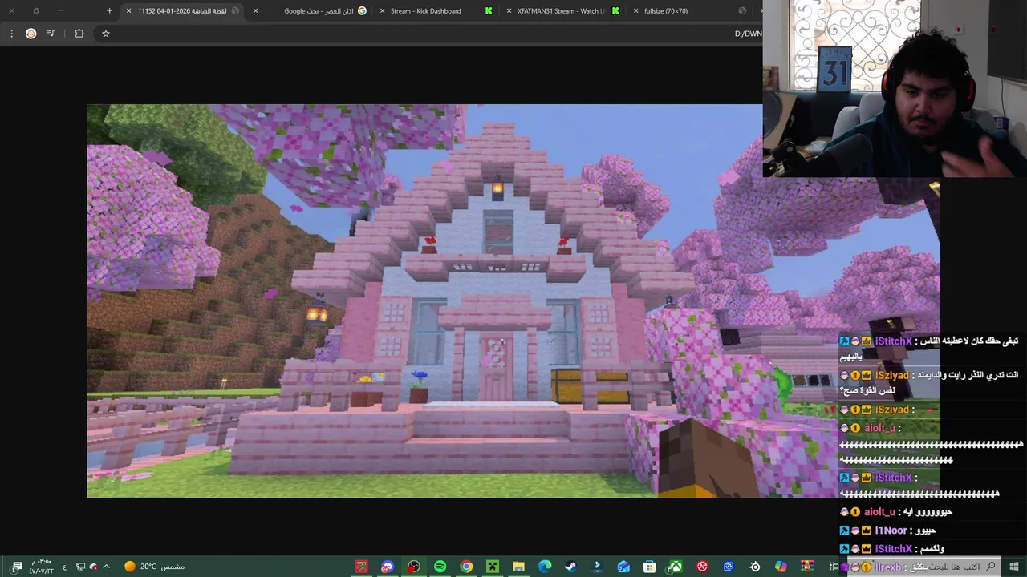Open the blue camera app in taskbar
Viewport: 1027px width, 577px height.
coord(729,567)
